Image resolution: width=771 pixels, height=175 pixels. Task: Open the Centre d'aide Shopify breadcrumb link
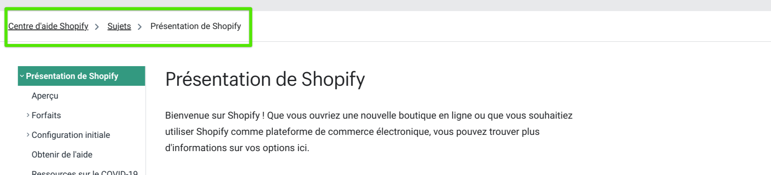48,26
